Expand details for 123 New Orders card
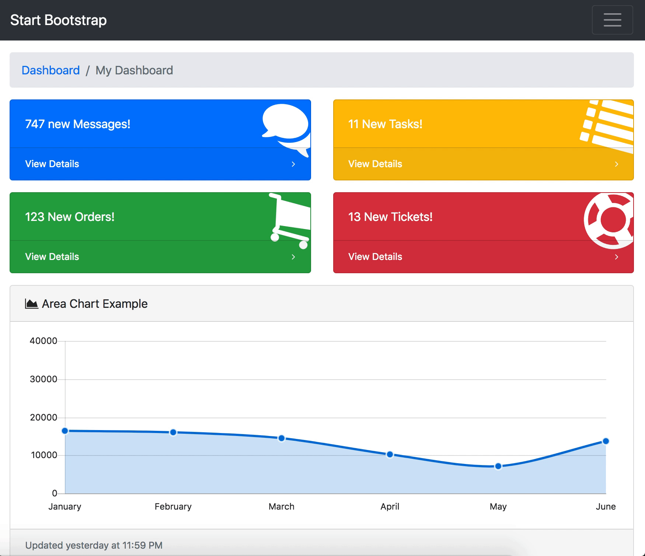The image size is (645, 556). (x=52, y=257)
